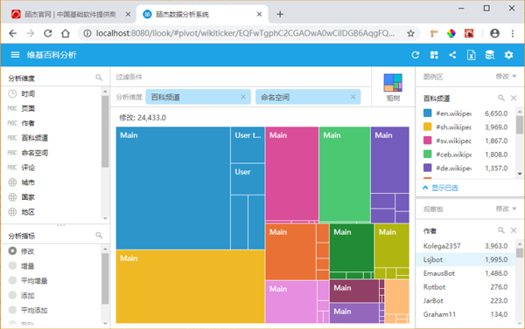Open settings gear in blue header
Screen dimensions: 525x329
point(508,55)
